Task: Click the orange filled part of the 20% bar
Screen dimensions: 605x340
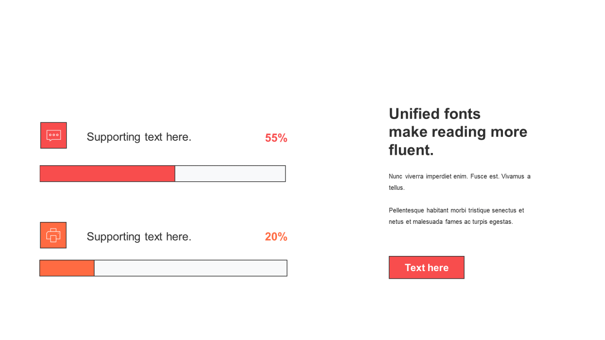Action: point(67,268)
